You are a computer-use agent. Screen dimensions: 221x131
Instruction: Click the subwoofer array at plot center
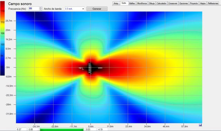(89, 68)
